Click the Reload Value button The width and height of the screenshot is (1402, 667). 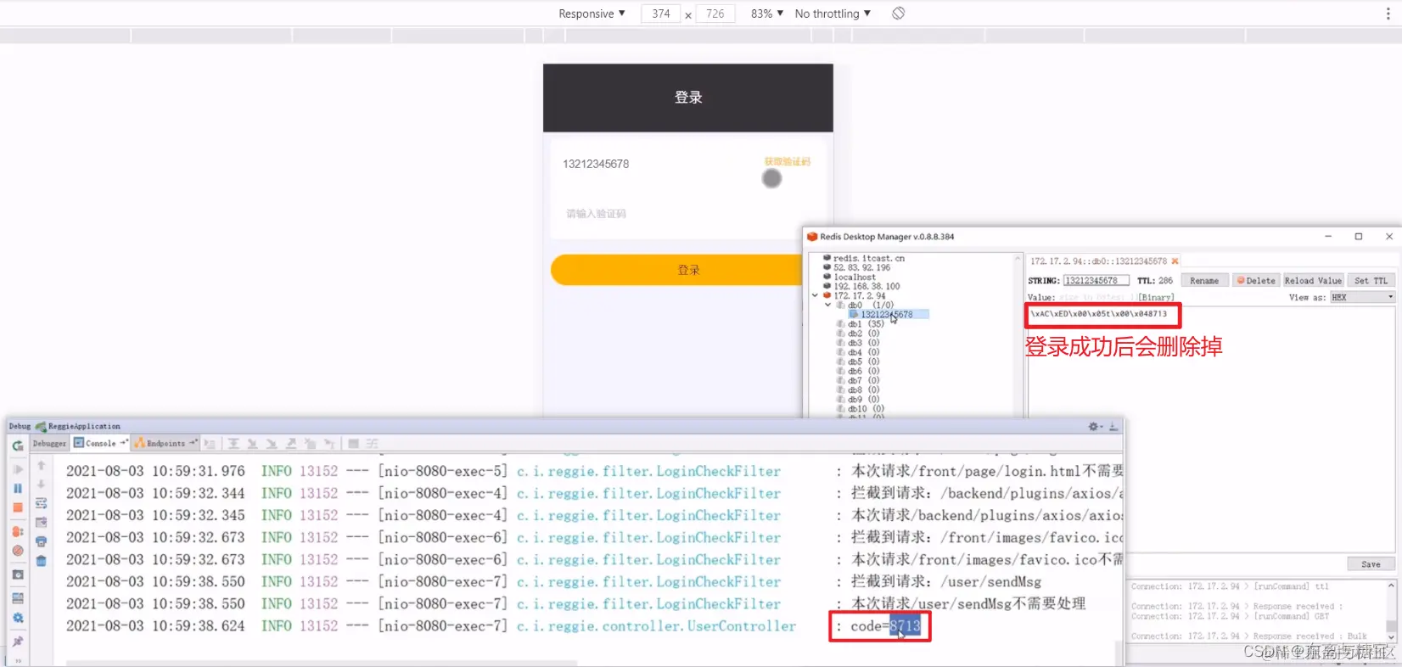tap(1313, 281)
